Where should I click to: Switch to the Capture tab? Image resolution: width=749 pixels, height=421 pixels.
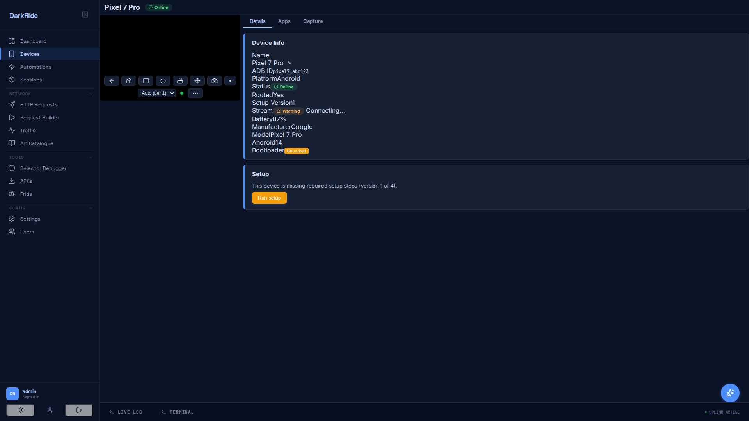(313, 21)
